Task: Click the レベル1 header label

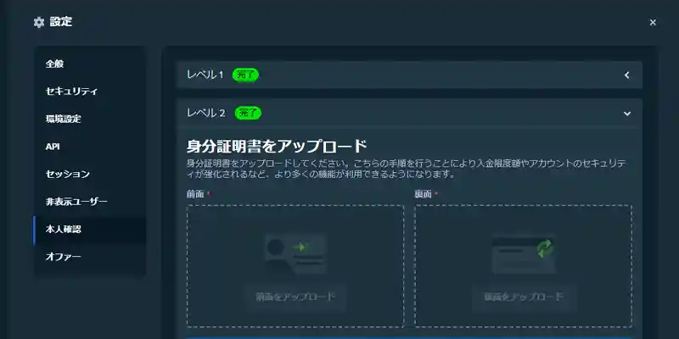Action: pyautogui.click(x=205, y=75)
